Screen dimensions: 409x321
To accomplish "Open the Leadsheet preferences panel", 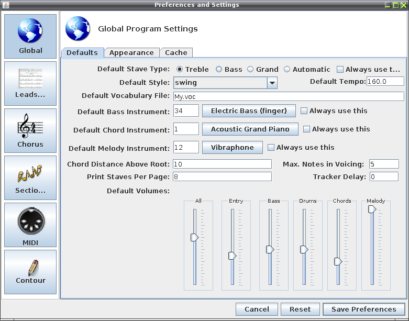I will tap(30, 83).
